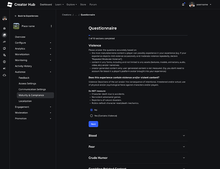The width and height of the screenshot is (220, 169).
Task: Go to Home in left rail
Action: (x=4, y=28)
